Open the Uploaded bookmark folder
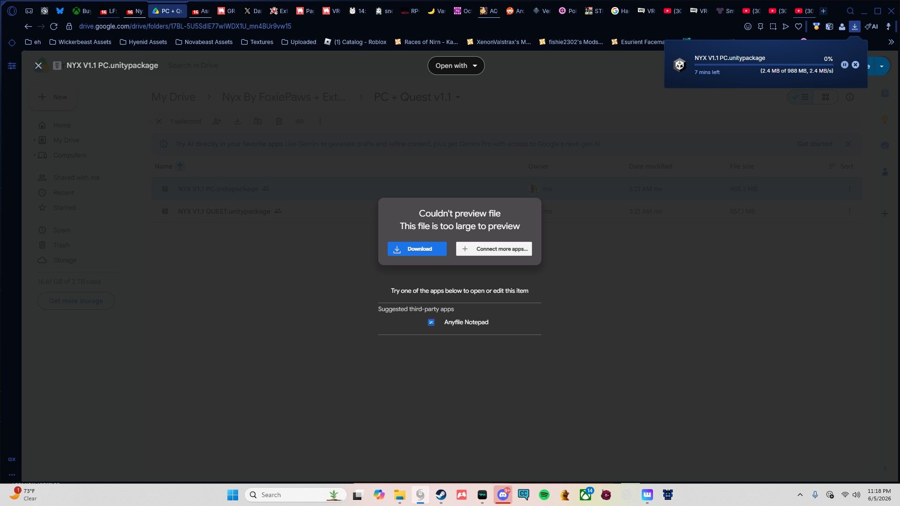 point(299,42)
